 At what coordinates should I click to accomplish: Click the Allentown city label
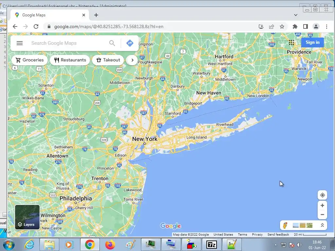point(57,156)
